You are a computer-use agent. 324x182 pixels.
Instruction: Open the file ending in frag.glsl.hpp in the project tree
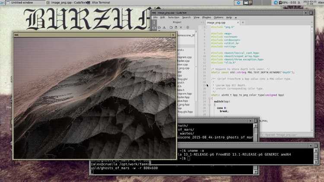click(x=185, y=112)
